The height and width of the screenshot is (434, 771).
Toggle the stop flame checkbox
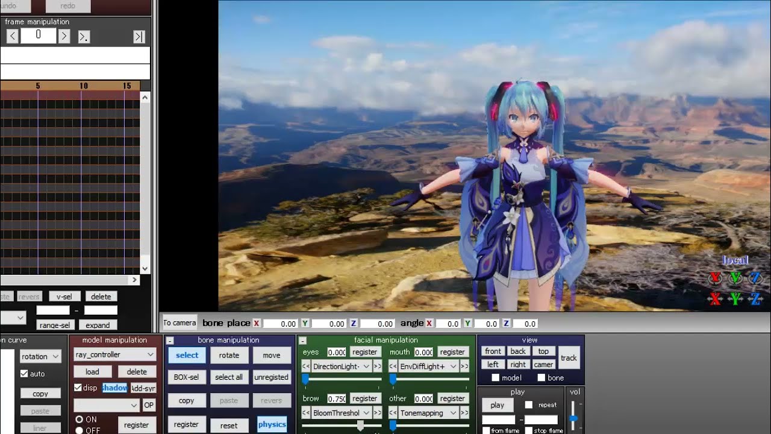[528, 430]
